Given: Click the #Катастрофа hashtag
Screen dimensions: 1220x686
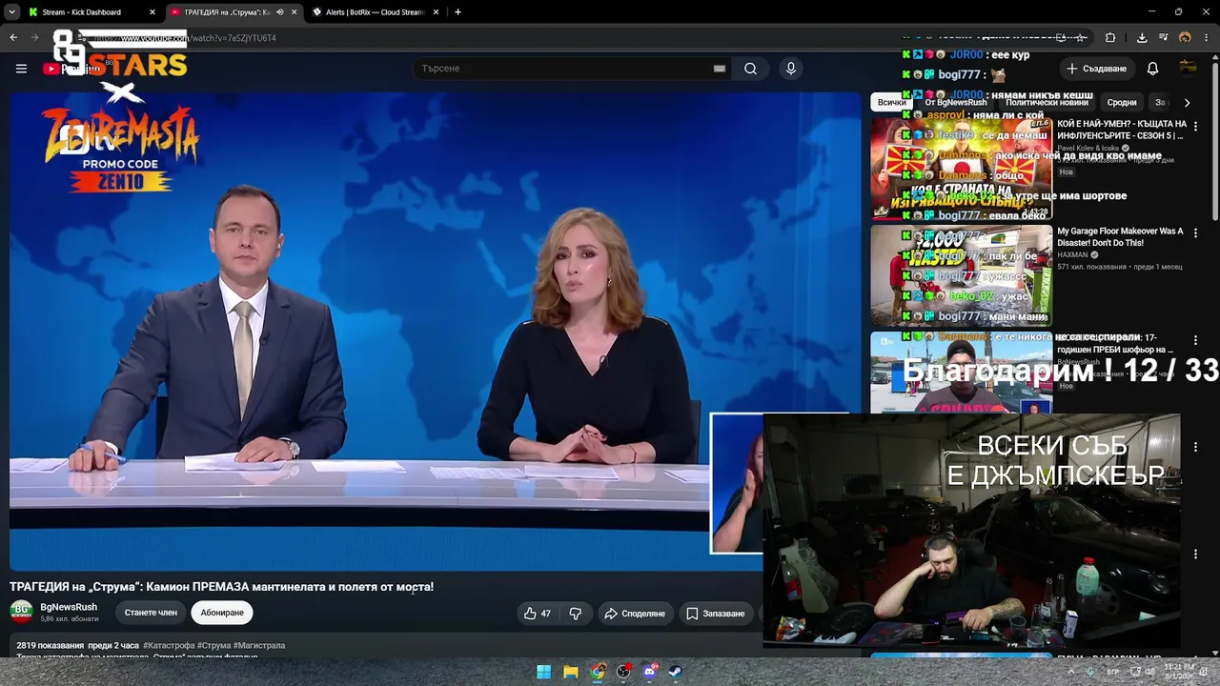Looking at the screenshot, I should coord(169,645).
